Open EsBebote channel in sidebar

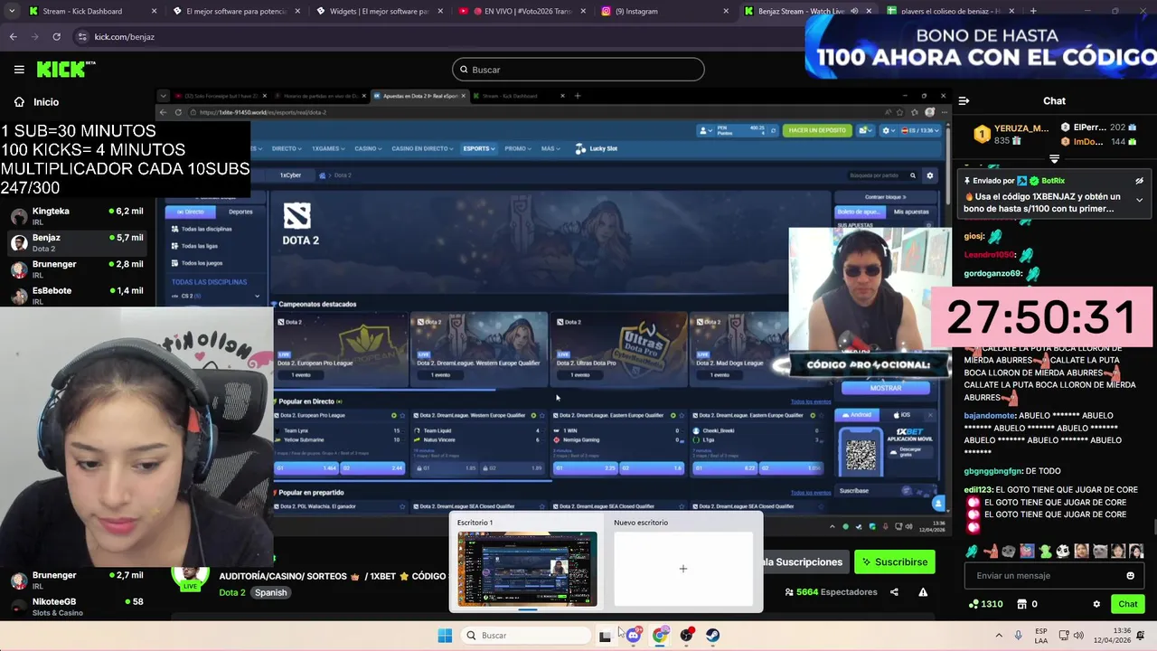[77, 296]
